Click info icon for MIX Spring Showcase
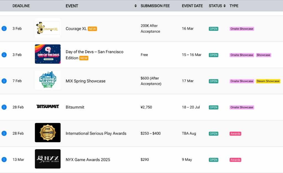Screen dimensions: 283x173 (4, 81)
